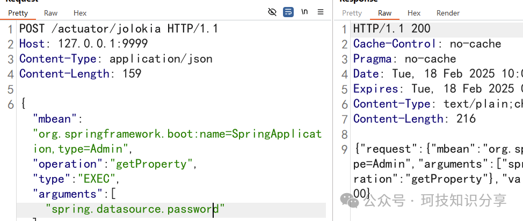Click the org.springframework.boot mbean value
This screenshot has width=523, height=221.
coord(177,141)
